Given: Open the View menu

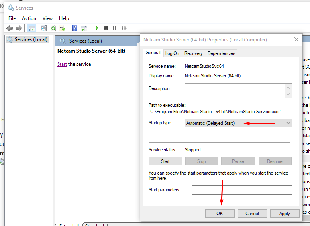Looking at the screenshot, I should point(47,18).
